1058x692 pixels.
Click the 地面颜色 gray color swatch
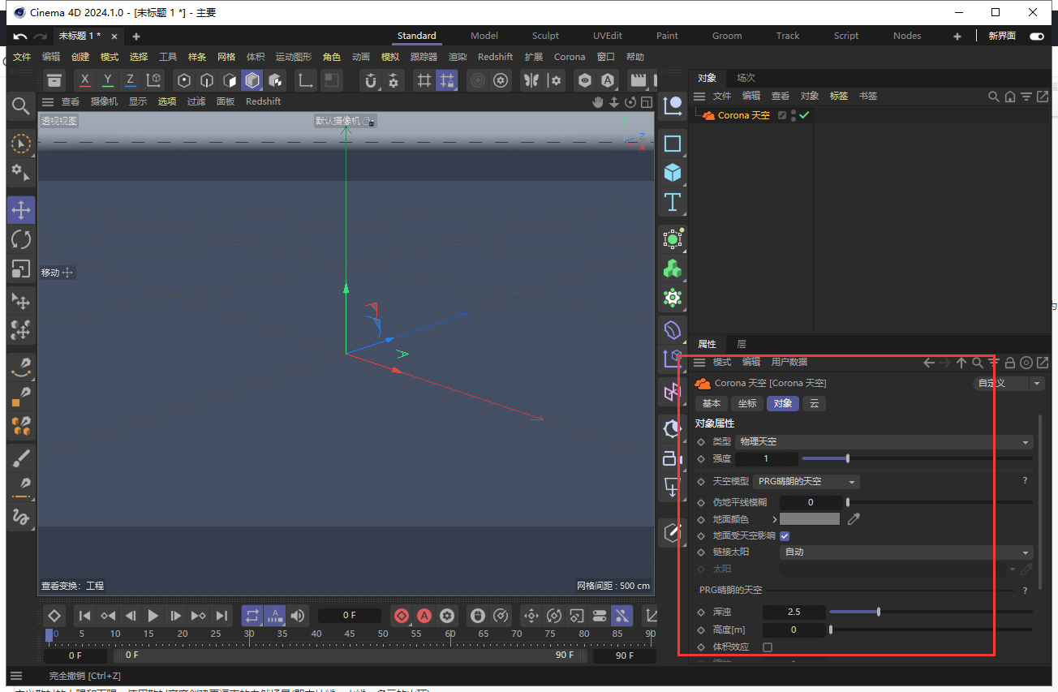(810, 519)
